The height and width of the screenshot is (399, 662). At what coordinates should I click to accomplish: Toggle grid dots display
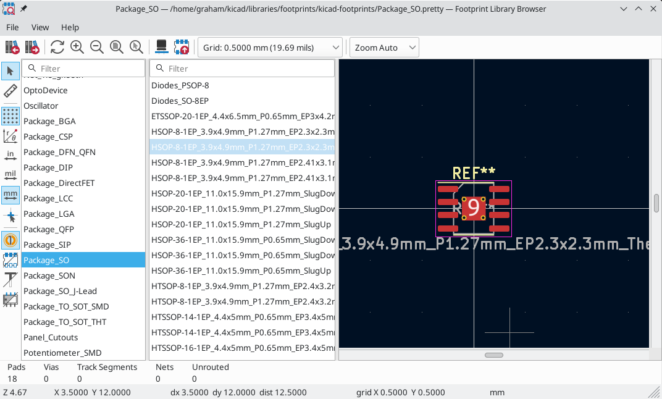pos(10,115)
